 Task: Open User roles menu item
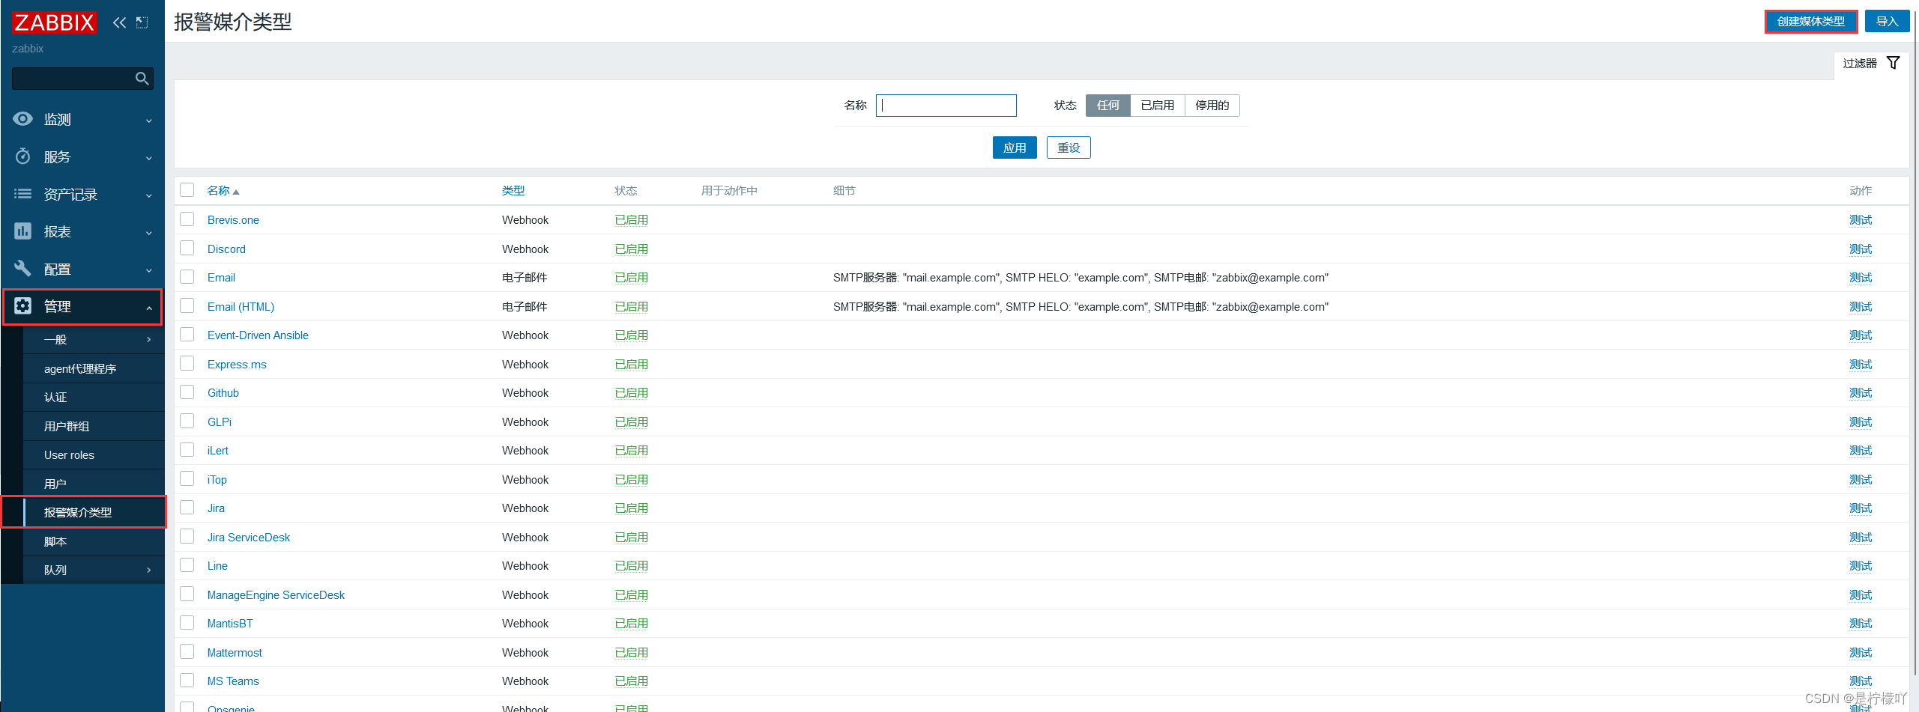94,455
